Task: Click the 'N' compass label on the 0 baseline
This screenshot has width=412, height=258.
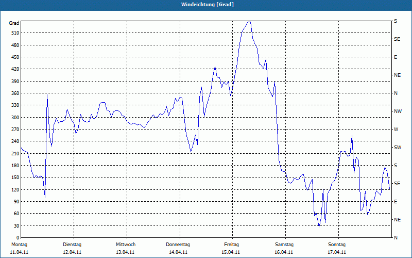Action: (396, 238)
